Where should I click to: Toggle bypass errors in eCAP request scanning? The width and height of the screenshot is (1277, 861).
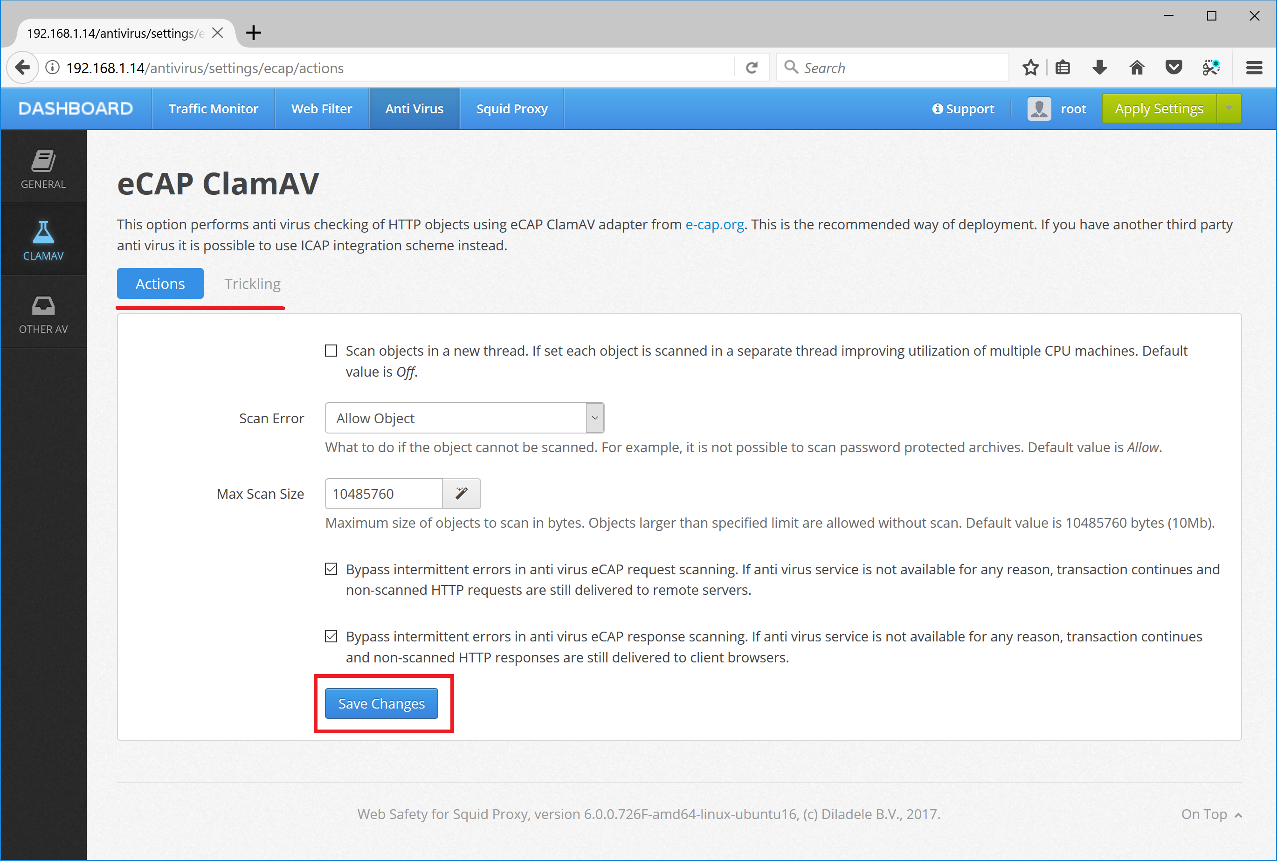pos(331,570)
